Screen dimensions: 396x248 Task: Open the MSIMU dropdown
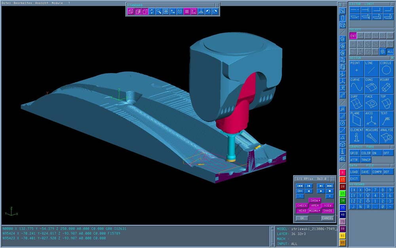[x=315, y=211]
